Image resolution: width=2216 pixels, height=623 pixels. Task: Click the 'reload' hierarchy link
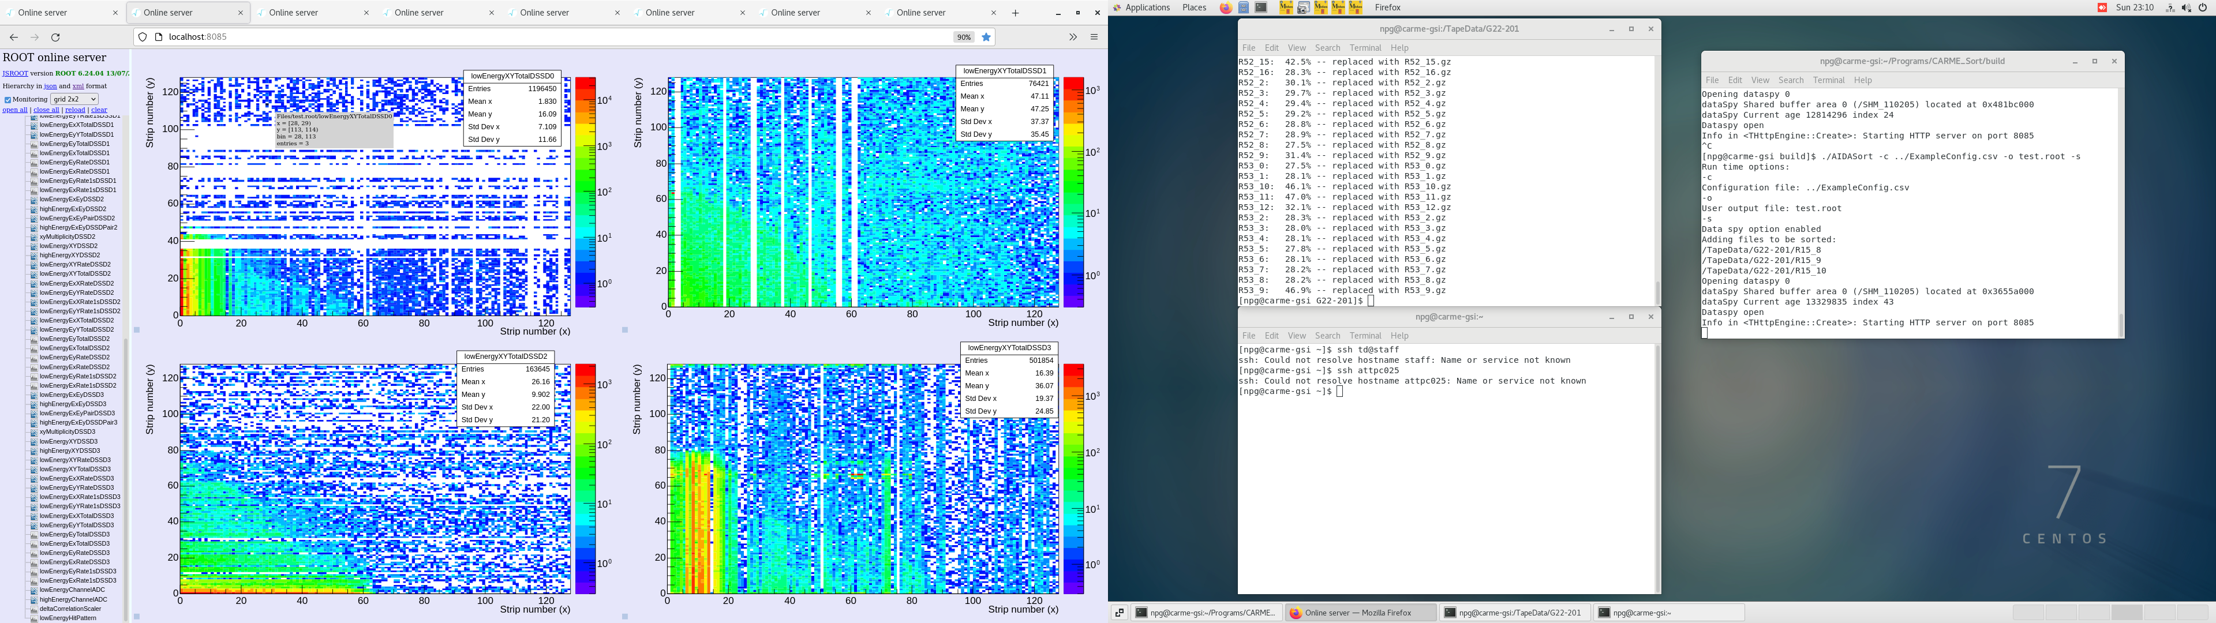(x=76, y=110)
